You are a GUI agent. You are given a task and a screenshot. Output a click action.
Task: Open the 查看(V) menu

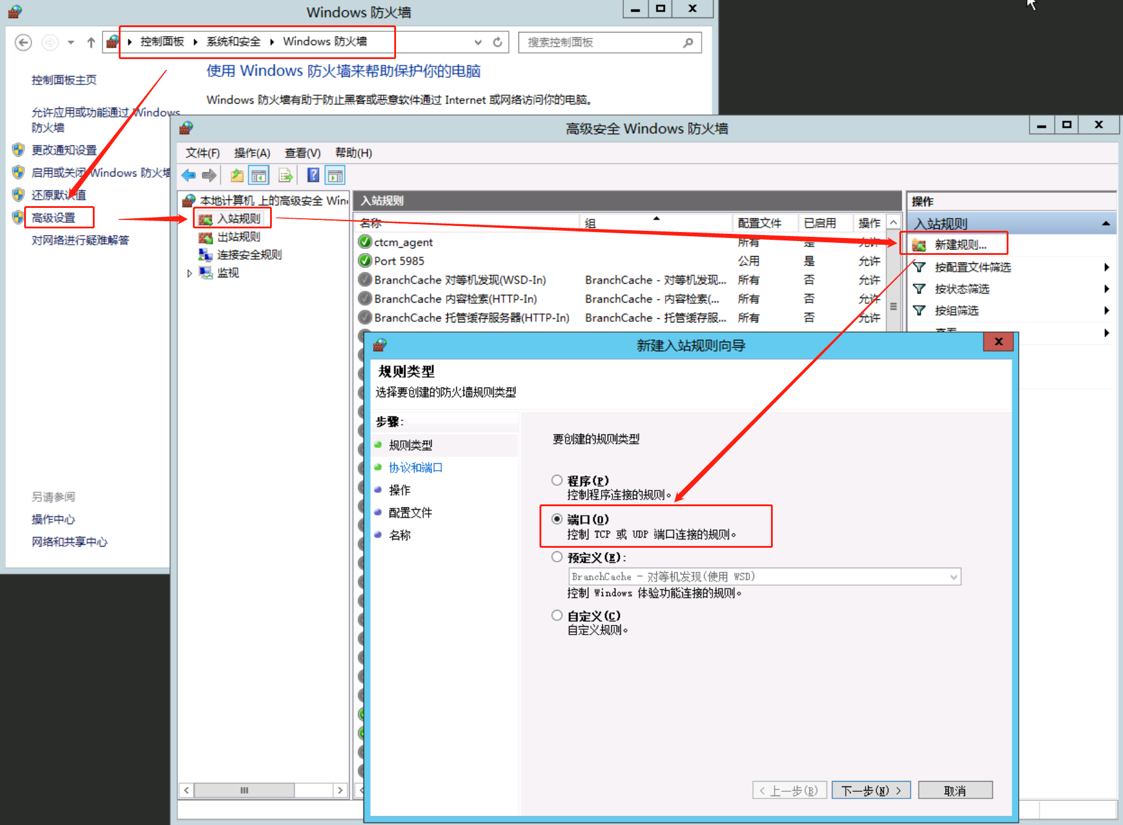pos(302,153)
